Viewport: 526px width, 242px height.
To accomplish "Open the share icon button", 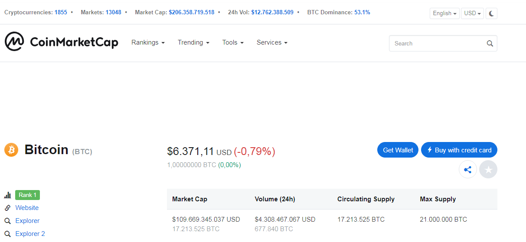I will tap(467, 170).
